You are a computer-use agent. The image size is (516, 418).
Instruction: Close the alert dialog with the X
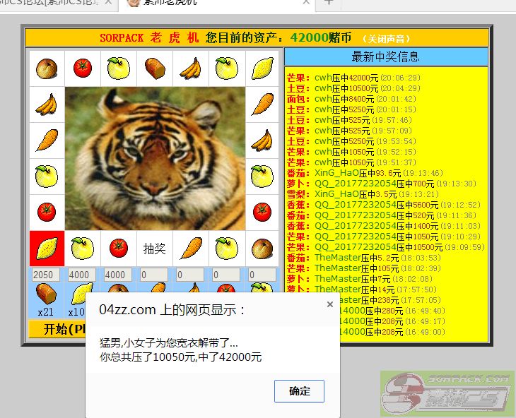tap(329, 304)
